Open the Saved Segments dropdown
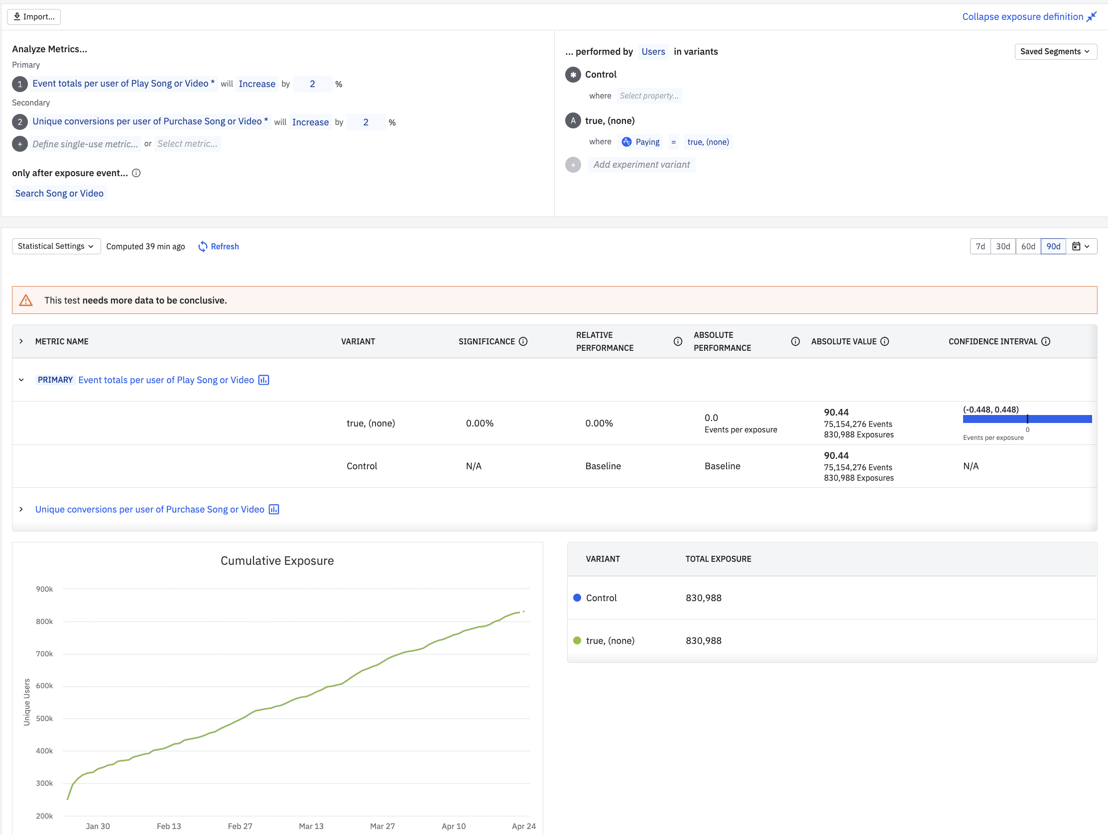1108x835 pixels. (1055, 52)
